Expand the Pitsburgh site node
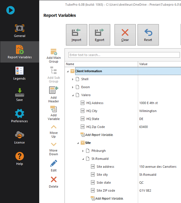The image size is (181, 203). (83, 151)
